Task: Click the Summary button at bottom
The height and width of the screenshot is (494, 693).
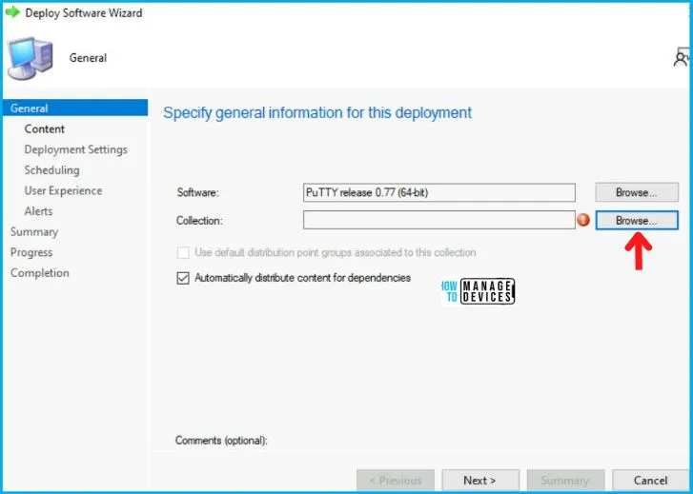Action: pos(565,481)
